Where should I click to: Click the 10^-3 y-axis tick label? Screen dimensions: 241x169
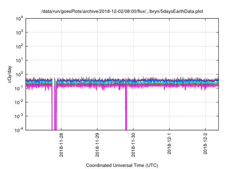point(19,116)
